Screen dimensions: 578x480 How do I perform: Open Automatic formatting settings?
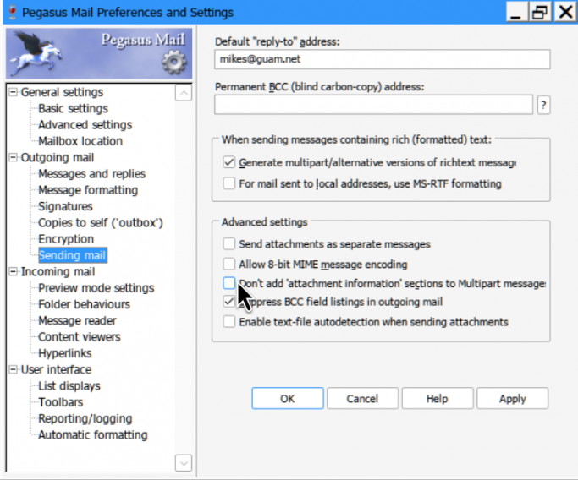coord(93,434)
